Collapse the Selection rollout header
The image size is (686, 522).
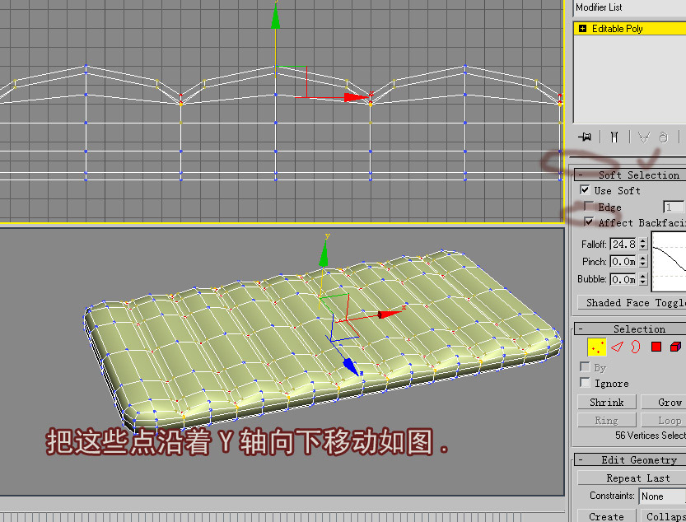(x=631, y=329)
